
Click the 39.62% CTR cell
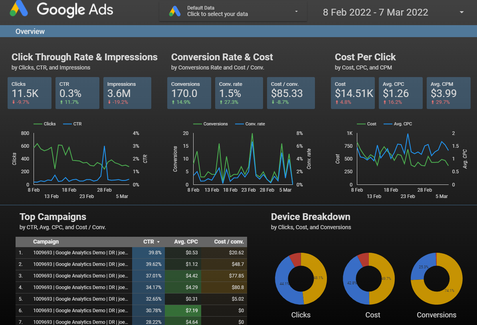[148, 264]
